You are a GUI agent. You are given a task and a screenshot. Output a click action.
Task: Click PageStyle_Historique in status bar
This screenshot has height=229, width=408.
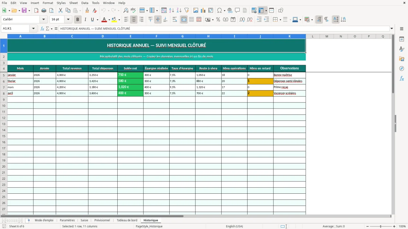149,226
